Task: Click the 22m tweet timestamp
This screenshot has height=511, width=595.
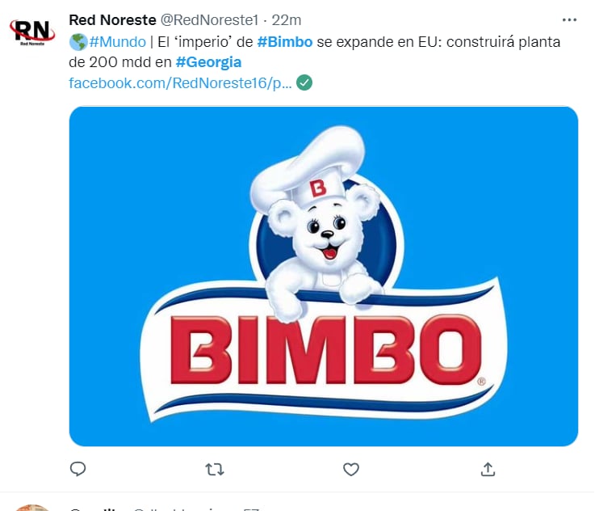Action: coord(287,20)
